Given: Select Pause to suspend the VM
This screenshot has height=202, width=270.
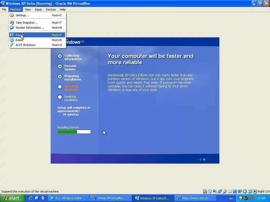Looking at the screenshot, I should tap(37, 35).
